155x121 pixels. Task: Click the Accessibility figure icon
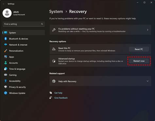coord(6,81)
